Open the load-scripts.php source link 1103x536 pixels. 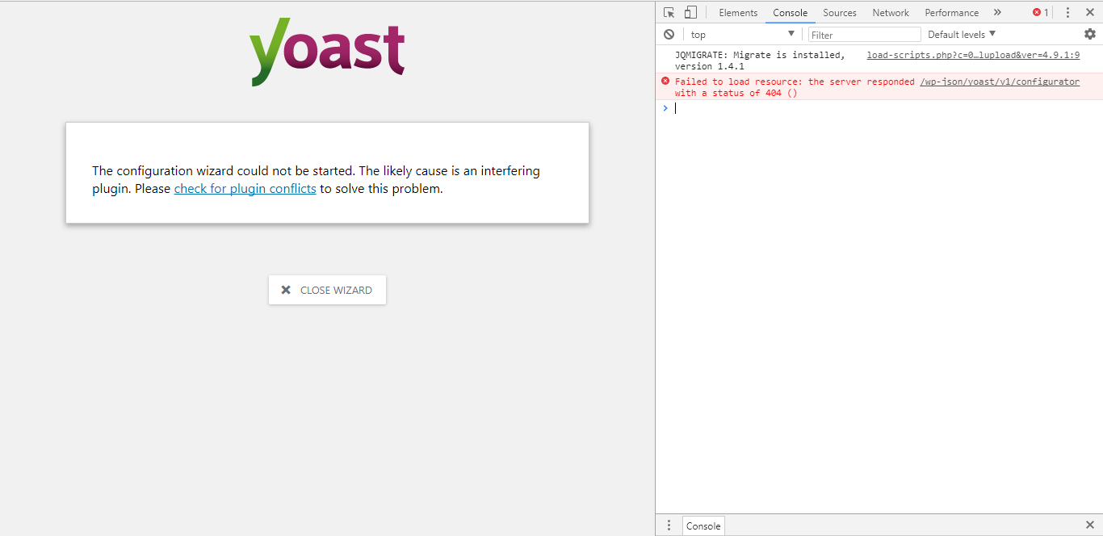click(973, 55)
